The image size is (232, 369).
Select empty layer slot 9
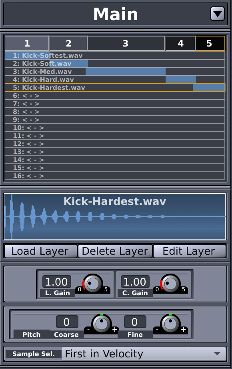click(115, 120)
